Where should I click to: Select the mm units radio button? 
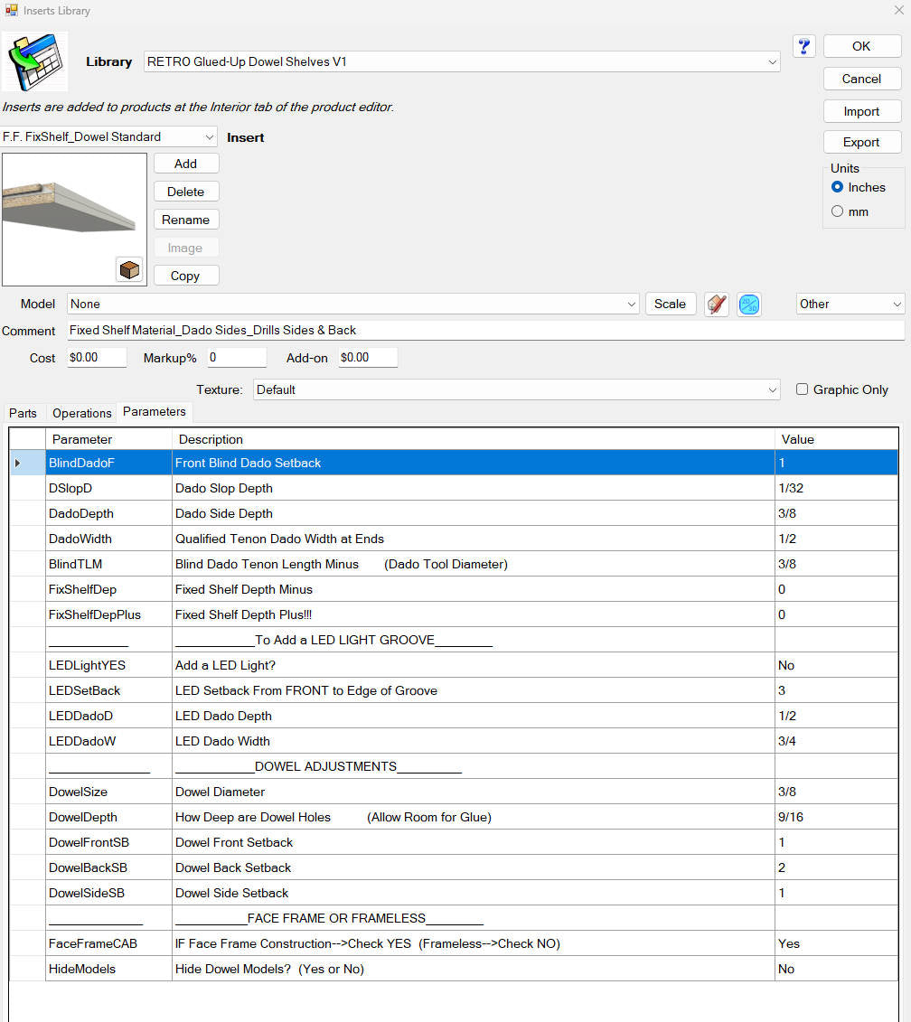(837, 211)
